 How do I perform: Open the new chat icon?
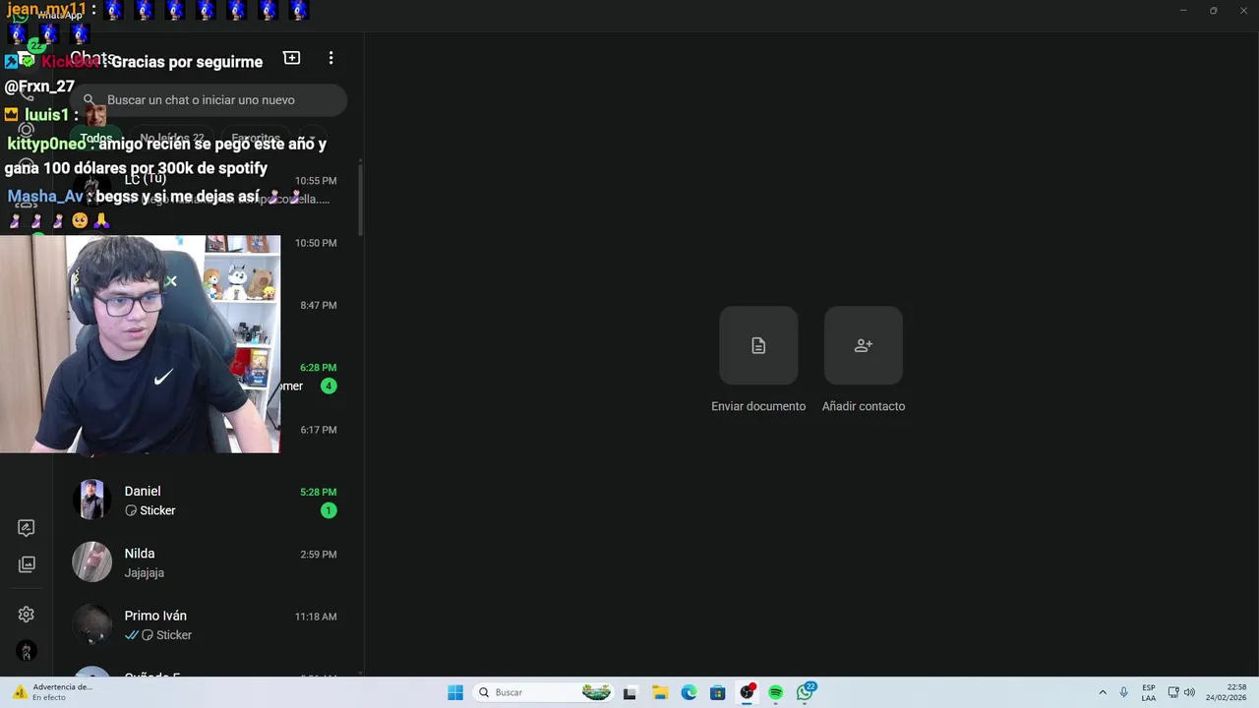[291, 58]
